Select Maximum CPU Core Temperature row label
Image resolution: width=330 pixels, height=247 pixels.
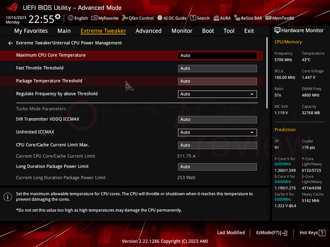(x=51, y=55)
